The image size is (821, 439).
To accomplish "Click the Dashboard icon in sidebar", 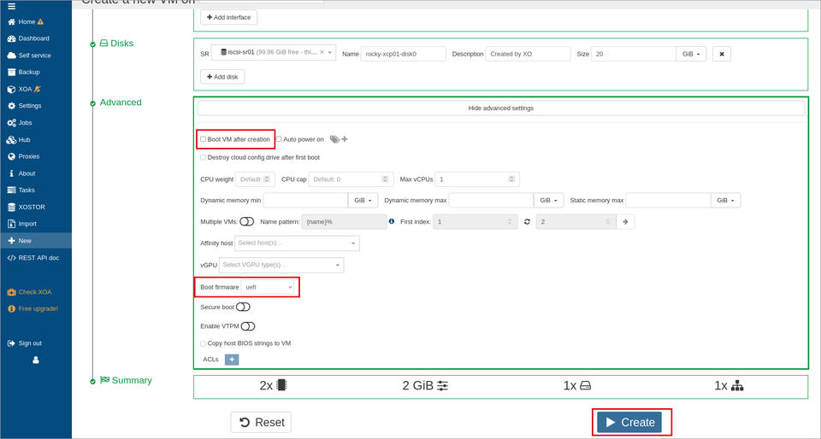I will [x=11, y=38].
